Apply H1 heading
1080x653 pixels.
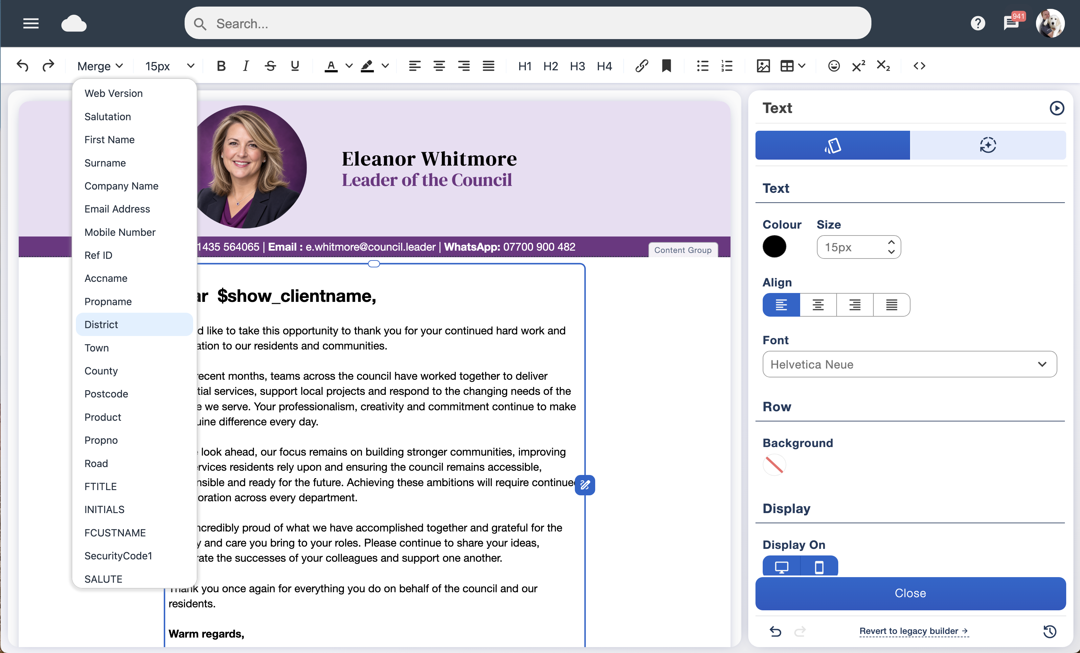525,66
